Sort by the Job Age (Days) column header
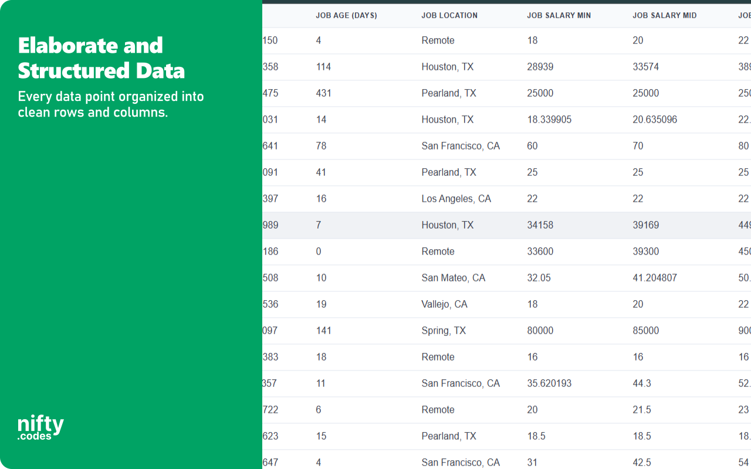Screen dimensions: 751x469 pos(346,15)
